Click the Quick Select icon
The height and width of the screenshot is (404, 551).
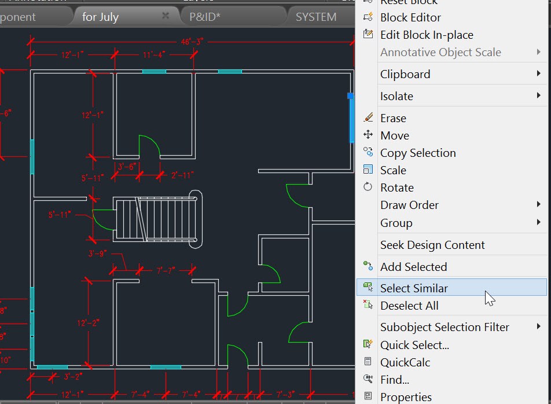(x=368, y=344)
